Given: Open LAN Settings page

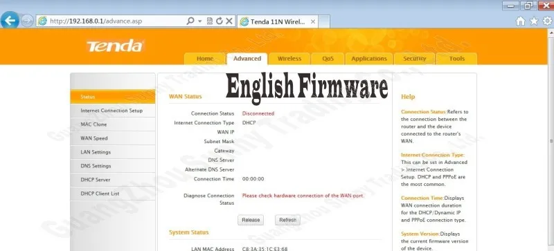Looking at the screenshot, I should [113, 152].
